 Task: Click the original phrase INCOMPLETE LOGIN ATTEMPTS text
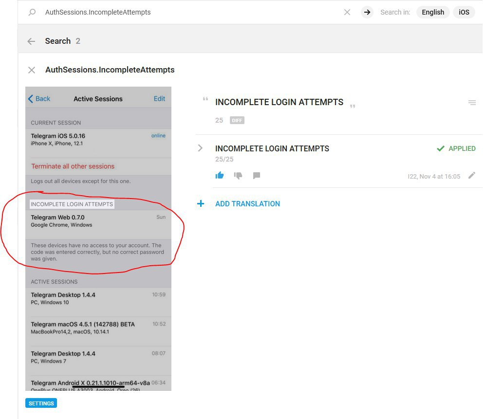279,102
